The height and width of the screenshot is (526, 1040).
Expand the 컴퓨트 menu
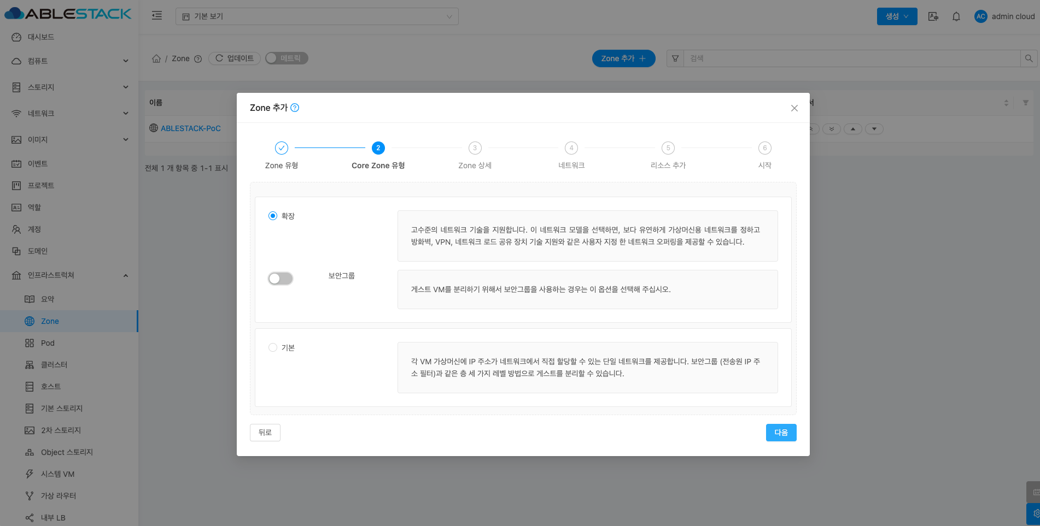point(69,61)
